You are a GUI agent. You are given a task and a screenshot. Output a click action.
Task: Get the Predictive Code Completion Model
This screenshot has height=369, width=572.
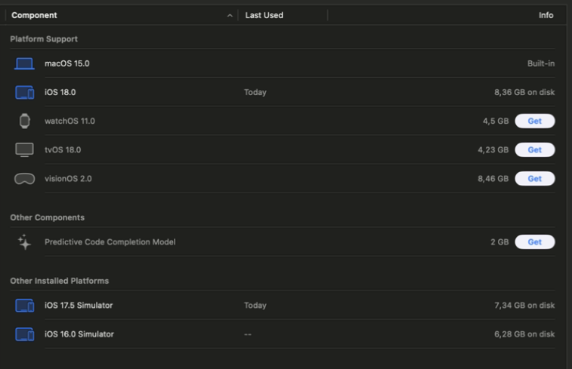535,242
